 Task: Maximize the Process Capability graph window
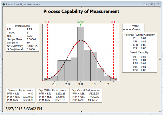click(151, 4)
